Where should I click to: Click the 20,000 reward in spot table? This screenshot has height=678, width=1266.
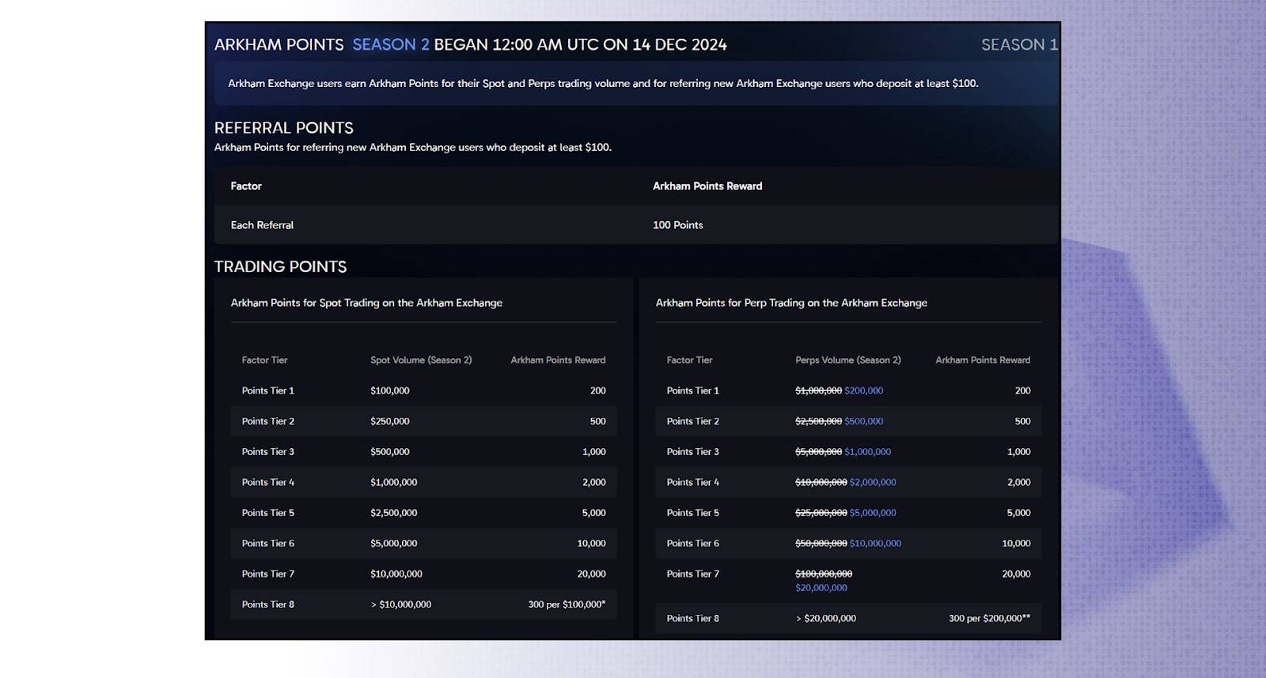(591, 574)
